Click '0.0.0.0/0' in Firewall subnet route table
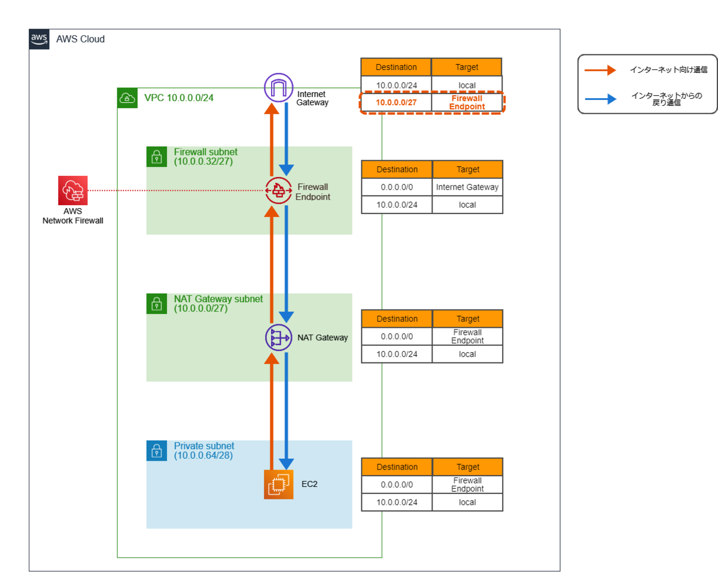 397,187
